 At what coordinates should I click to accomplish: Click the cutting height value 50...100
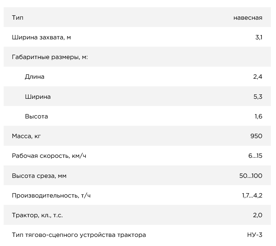[251, 176]
